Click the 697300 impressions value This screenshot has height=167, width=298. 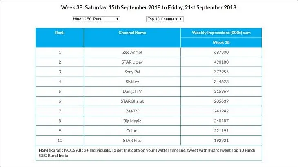click(x=221, y=52)
